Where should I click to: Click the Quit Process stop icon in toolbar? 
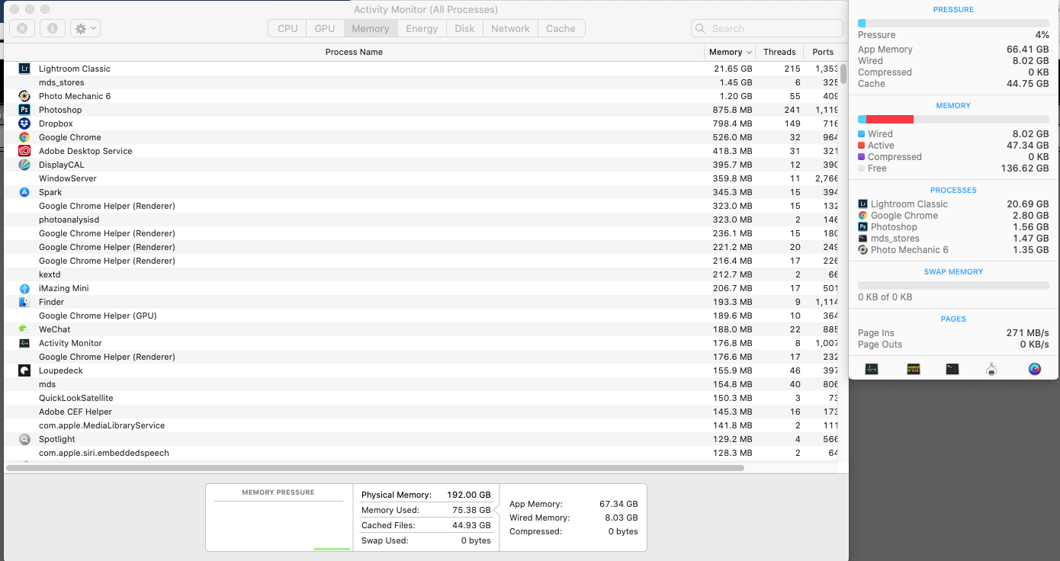(22, 28)
